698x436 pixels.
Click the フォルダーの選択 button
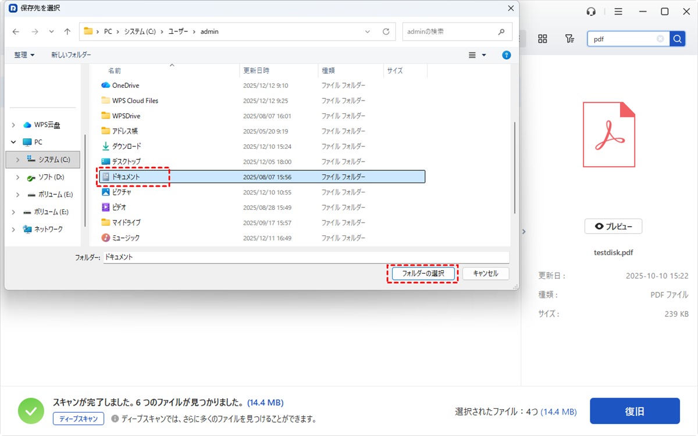pyautogui.click(x=422, y=273)
